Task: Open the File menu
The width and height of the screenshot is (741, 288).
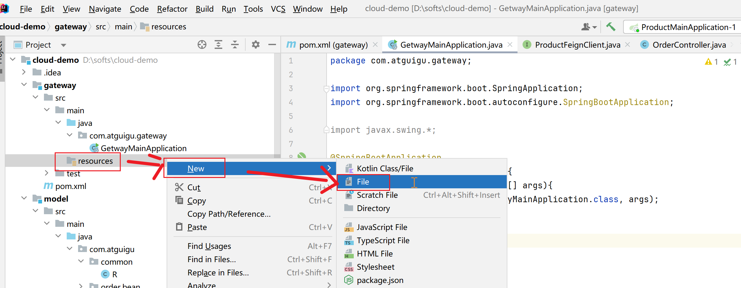Action: click(x=26, y=9)
